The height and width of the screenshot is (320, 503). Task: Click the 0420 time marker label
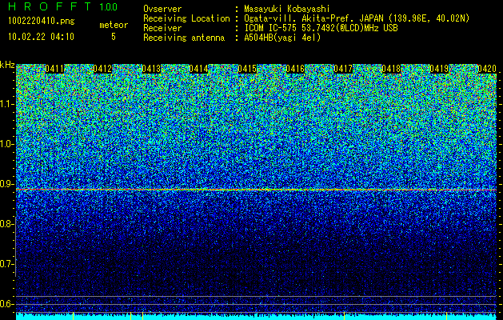point(487,69)
